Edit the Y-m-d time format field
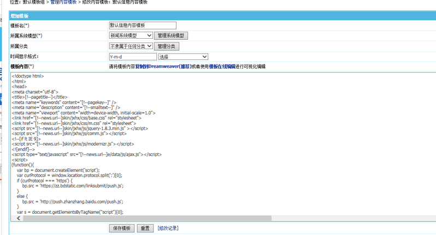 click(x=133, y=57)
